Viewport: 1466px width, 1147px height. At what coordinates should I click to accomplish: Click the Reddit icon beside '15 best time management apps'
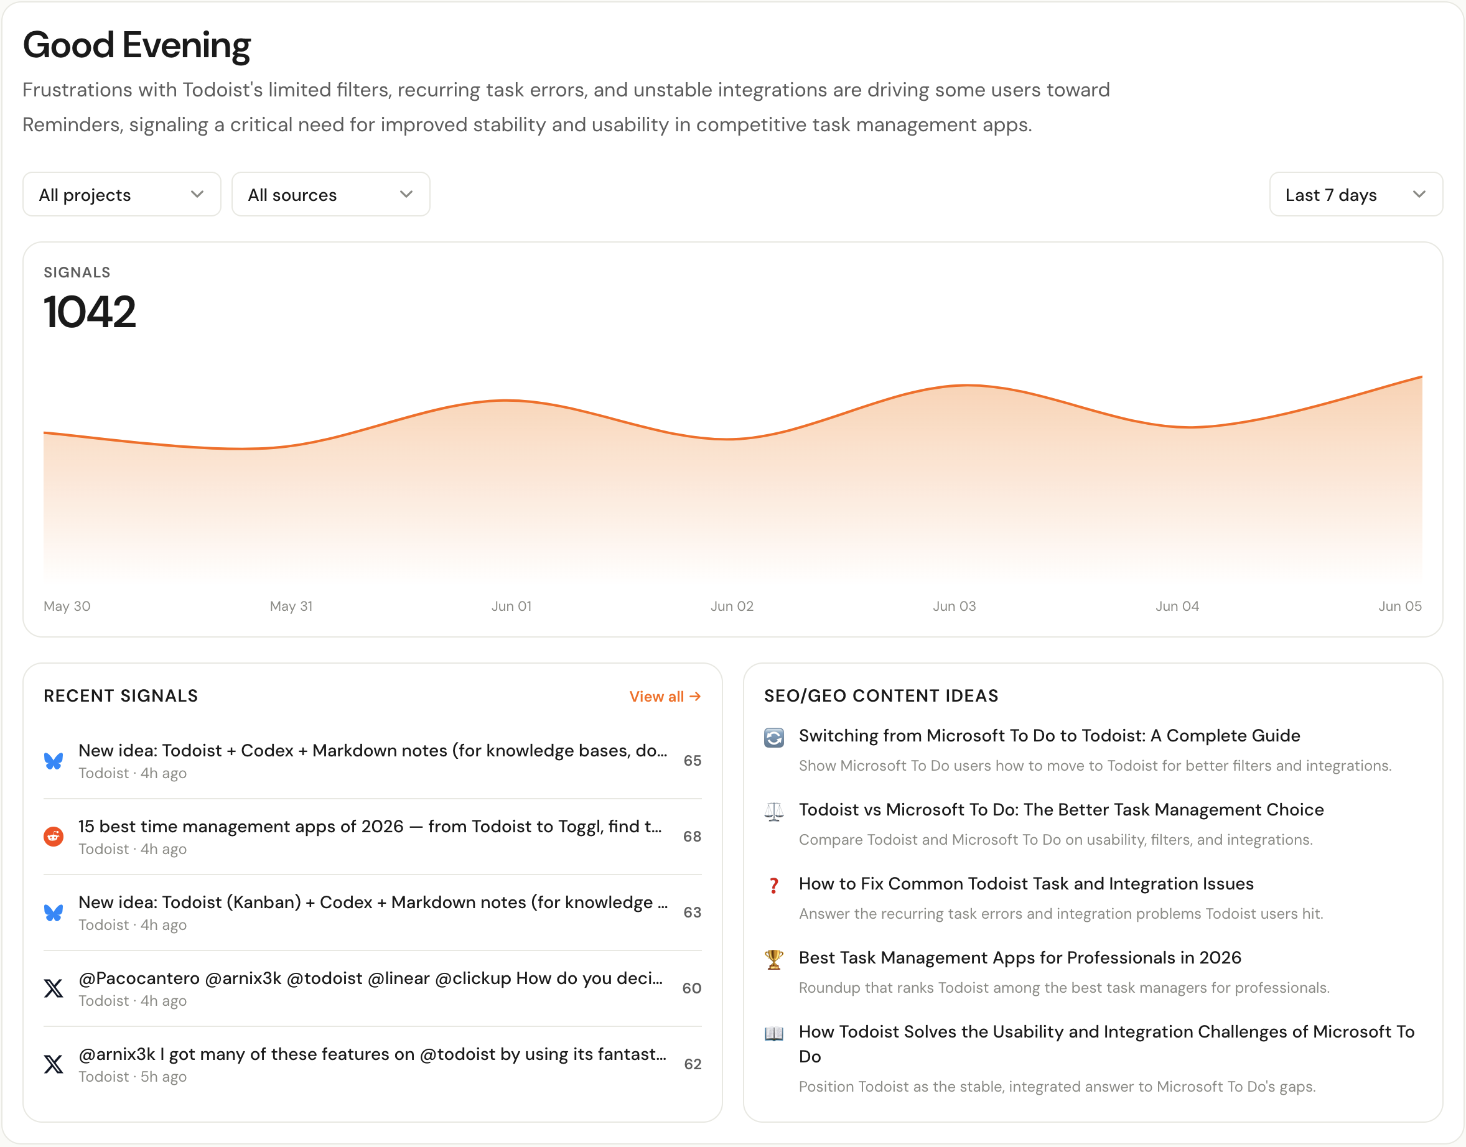54,837
